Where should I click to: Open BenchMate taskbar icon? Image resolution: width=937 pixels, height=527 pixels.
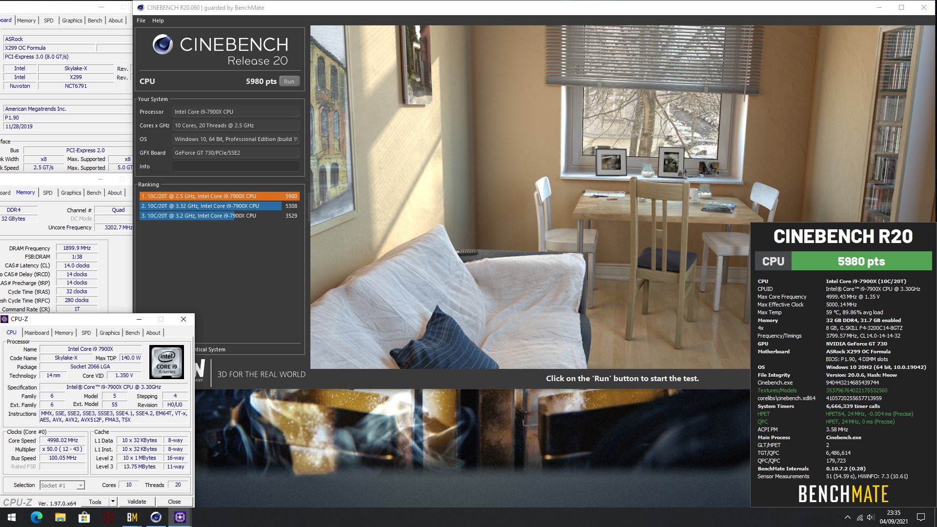coord(132,517)
